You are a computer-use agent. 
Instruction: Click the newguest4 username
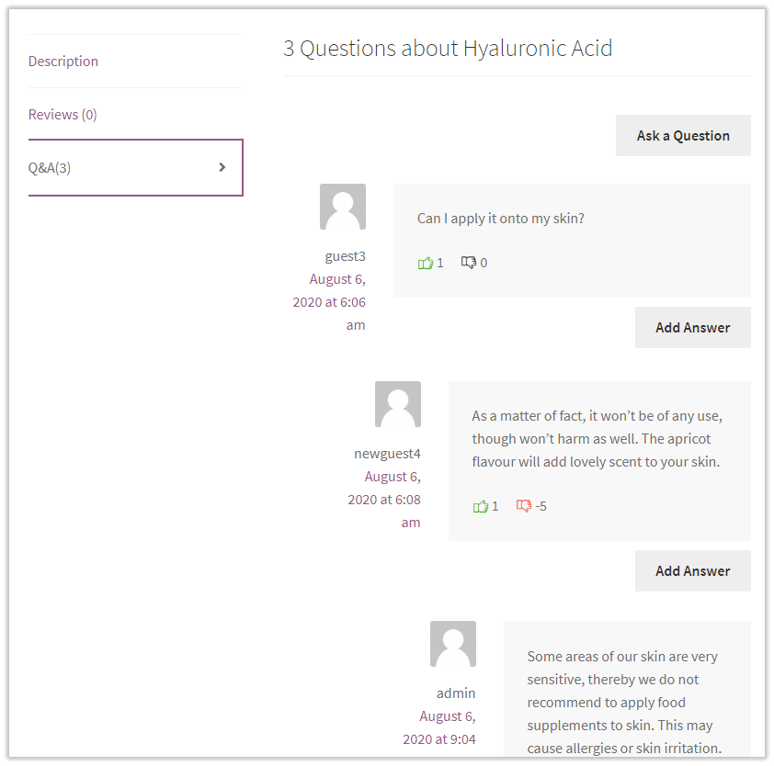387,454
